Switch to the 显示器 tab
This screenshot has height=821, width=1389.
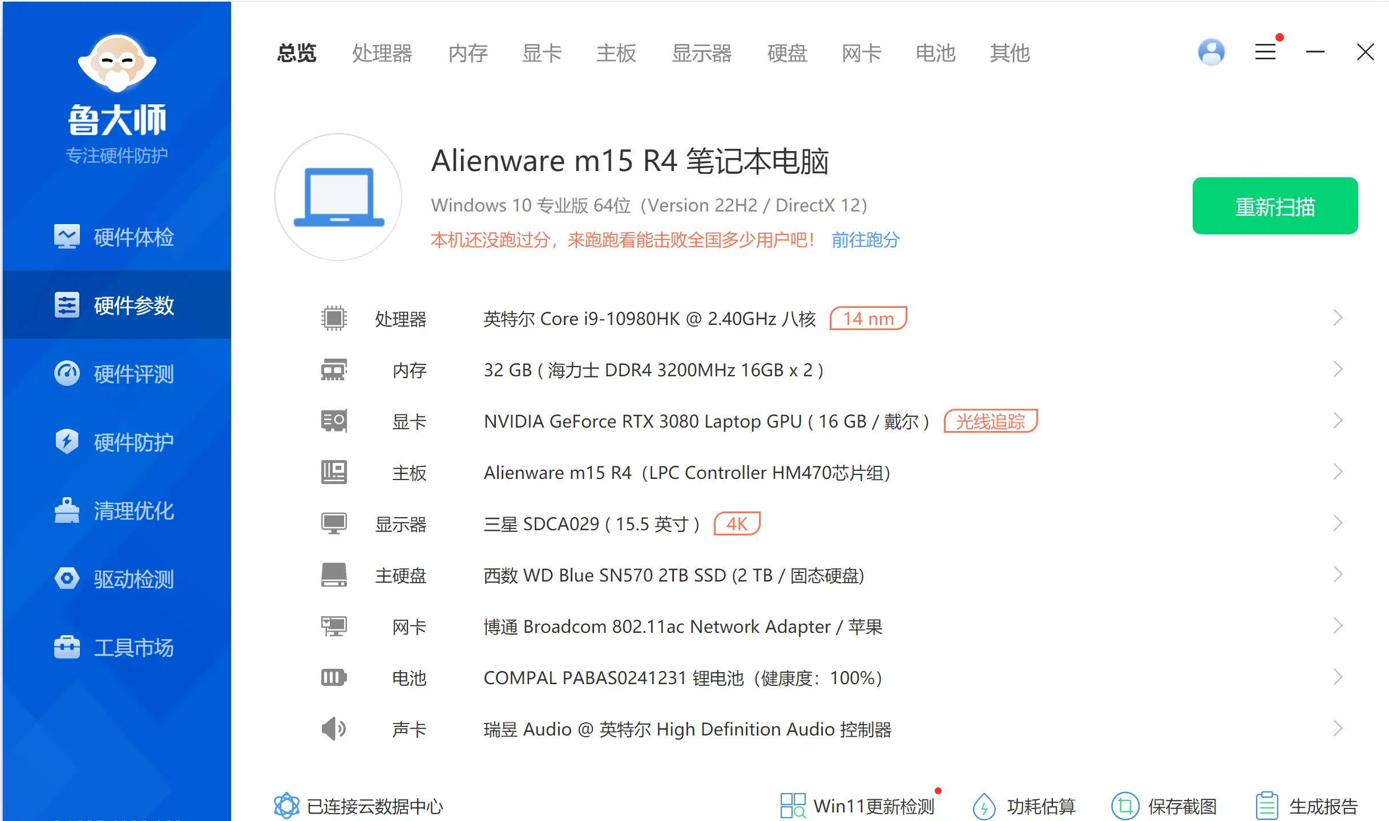702,53
